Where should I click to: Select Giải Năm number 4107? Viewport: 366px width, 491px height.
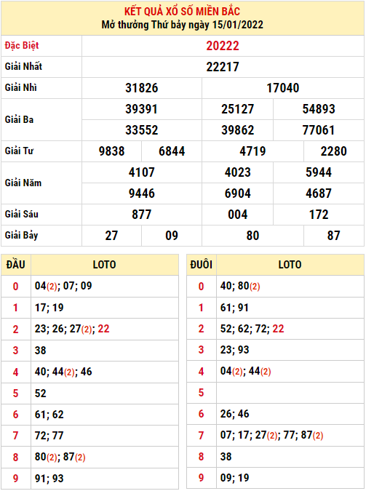[142, 172]
